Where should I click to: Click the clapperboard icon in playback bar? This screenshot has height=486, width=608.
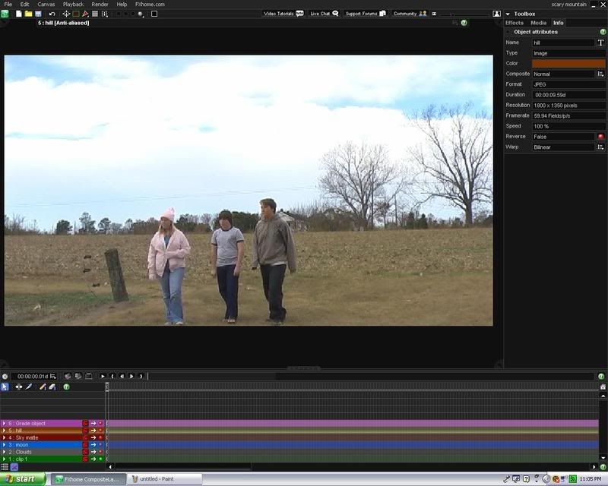[89, 377]
